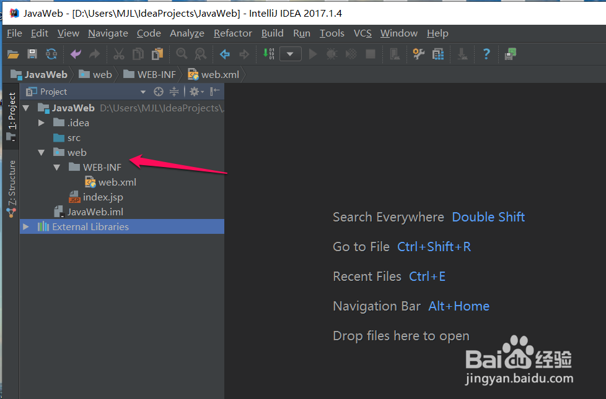Toggle the 1: Project side tab
This screenshot has height=399, width=606.
click(x=12, y=116)
